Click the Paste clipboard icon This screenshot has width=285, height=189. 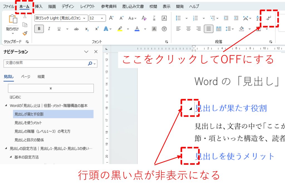13,19
